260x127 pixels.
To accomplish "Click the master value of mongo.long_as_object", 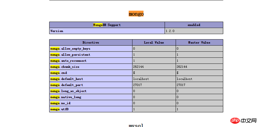I will [199, 91].
